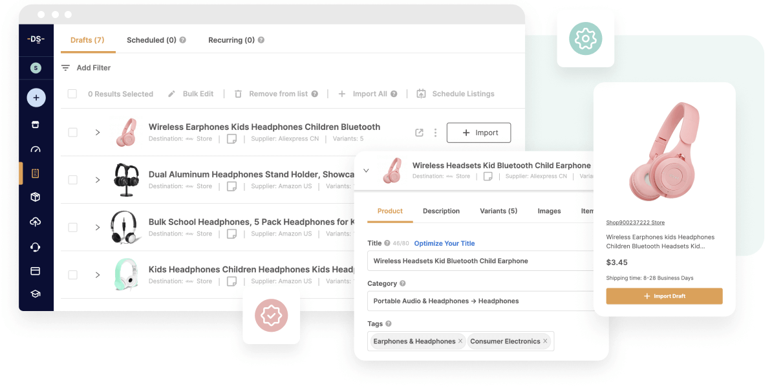772x388 pixels.
Task: Click the orange Import Draft button
Action: 664,296
